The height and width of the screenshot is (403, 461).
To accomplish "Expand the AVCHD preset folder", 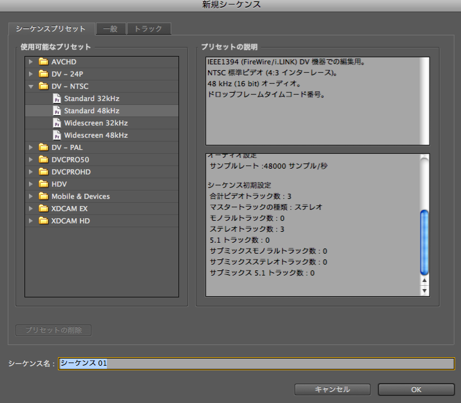I will click(x=30, y=62).
